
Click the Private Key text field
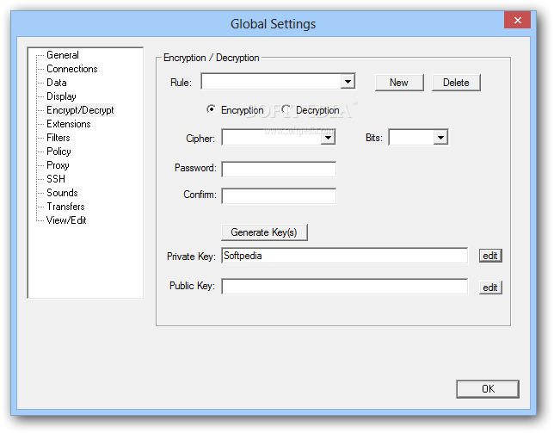(x=344, y=256)
